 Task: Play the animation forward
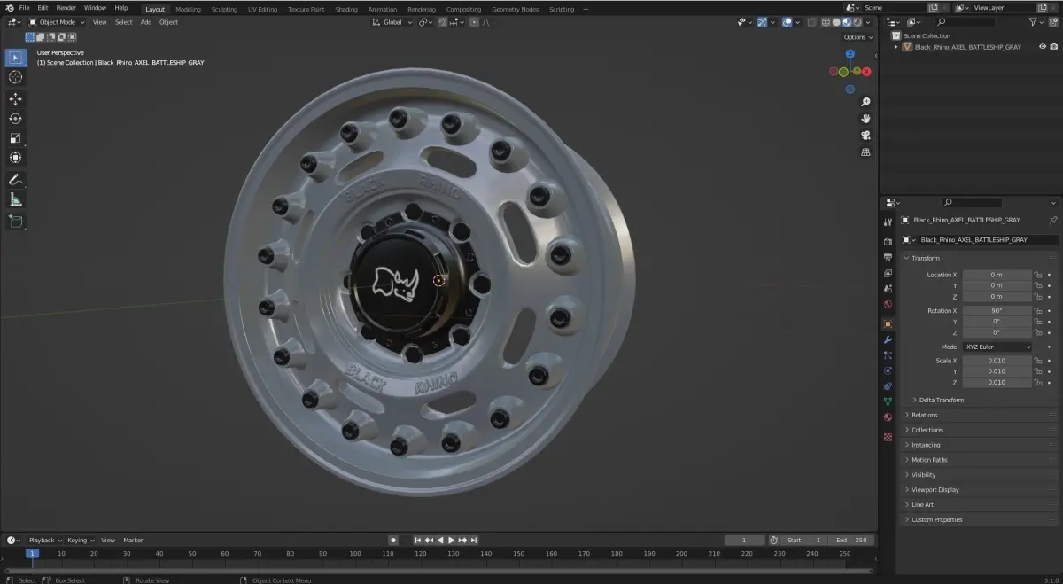tap(451, 540)
